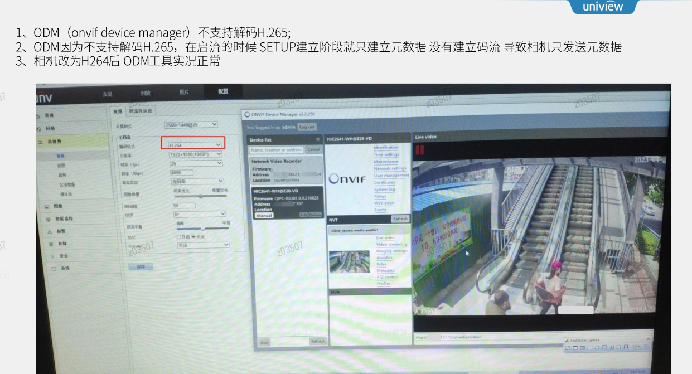Click the 安全 sidebar icon
Screen dimensions: 692x374
coord(52,256)
